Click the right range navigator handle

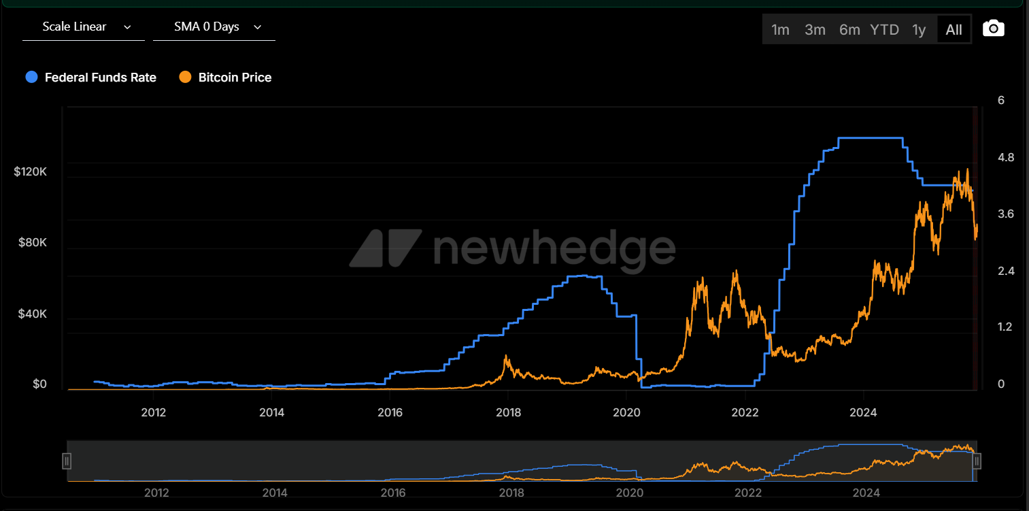[x=977, y=461]
